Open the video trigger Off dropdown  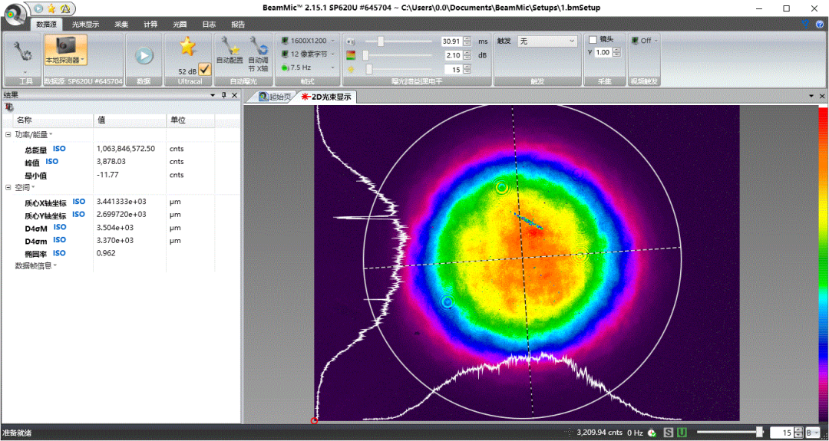point(644,40)
